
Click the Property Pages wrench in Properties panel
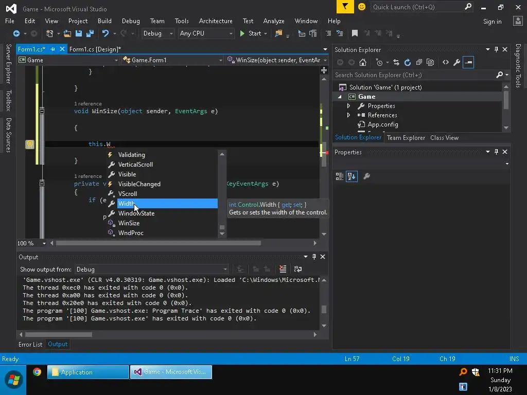point(366,176)
